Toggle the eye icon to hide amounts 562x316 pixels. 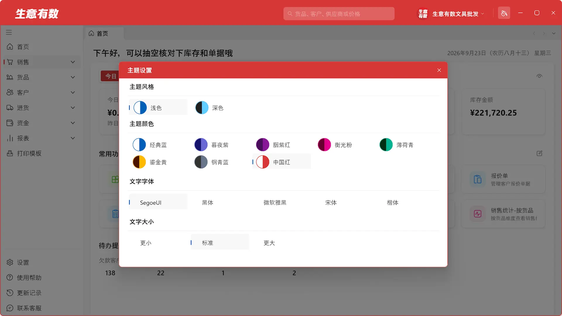pyautogui.click(x=539, y=76)
